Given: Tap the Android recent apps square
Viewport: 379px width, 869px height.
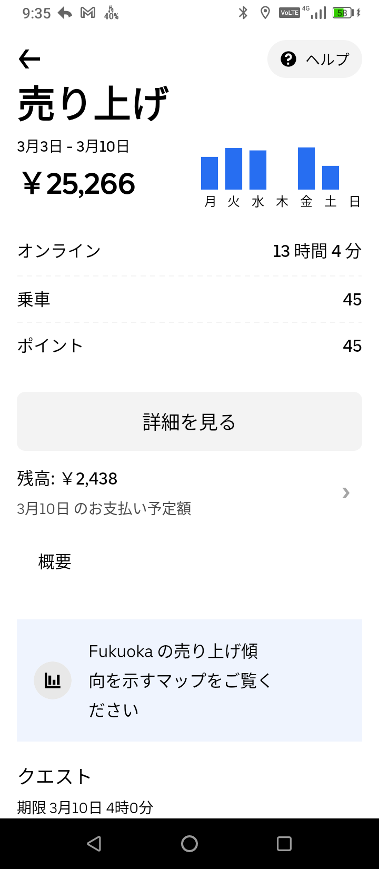Looking at the screenshot, I should coord(284,844).
